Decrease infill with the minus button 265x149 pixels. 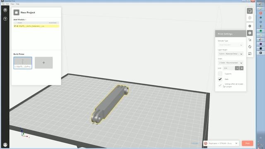pos(237,68)
